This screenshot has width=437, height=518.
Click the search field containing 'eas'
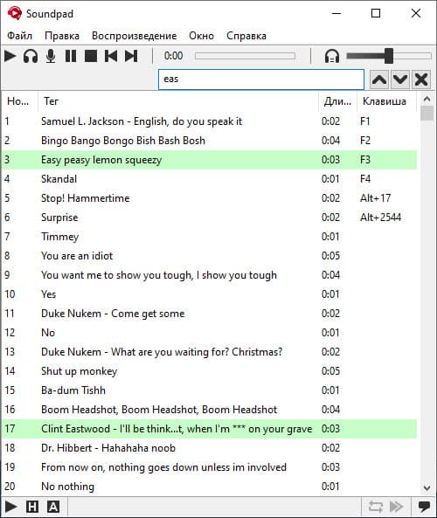[261, 79]
